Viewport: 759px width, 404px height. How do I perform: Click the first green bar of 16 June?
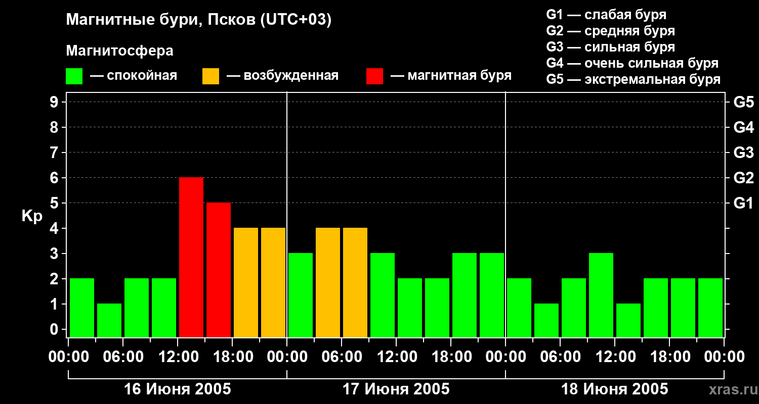82,308
